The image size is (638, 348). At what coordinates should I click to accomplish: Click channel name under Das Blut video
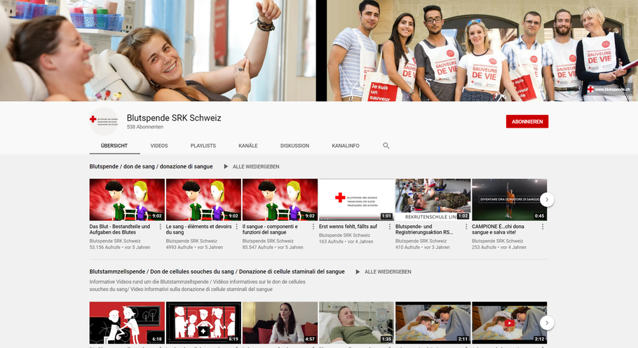[115, 241]
